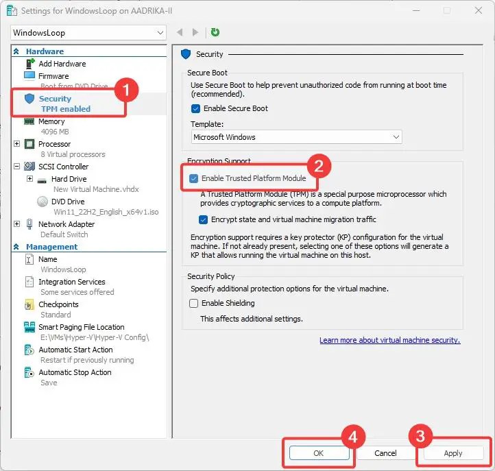
Task: Click the Default Switch text
Action: [64, 234]
